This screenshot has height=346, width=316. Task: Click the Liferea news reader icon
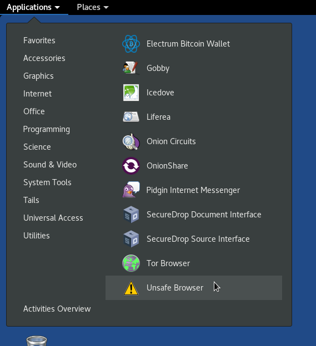click(x=131, y=117)
